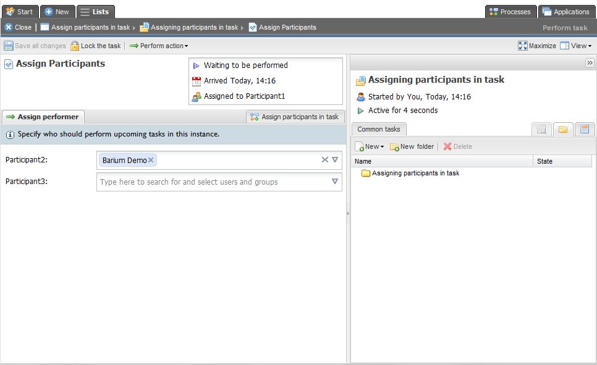Open the folder view tab icon
This screenshot has height=365, width=597.
tap(562, 129)
